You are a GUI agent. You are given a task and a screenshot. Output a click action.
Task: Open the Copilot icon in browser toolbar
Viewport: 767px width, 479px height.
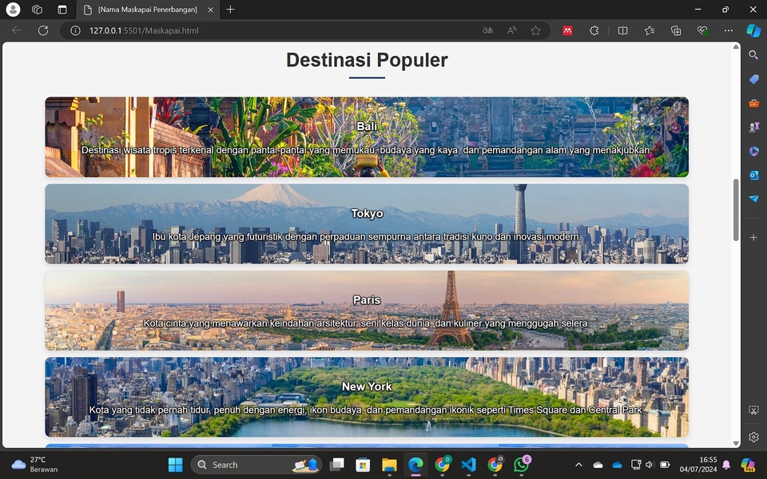coord(753,30)
